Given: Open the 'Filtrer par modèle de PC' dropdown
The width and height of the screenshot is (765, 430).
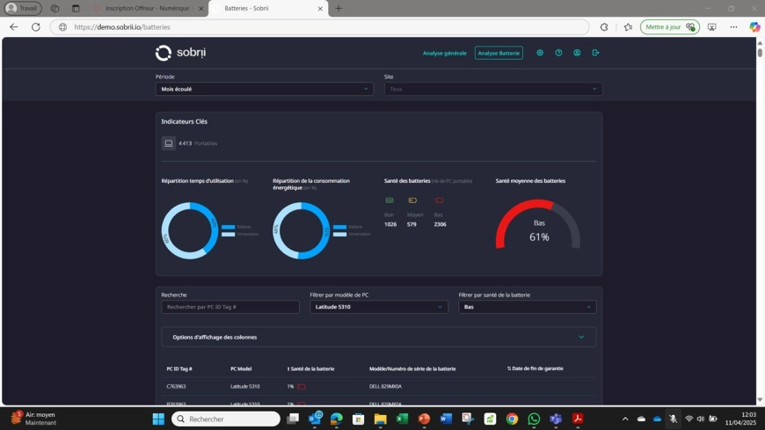Looking at the screenshot, I should pos(379,307).
